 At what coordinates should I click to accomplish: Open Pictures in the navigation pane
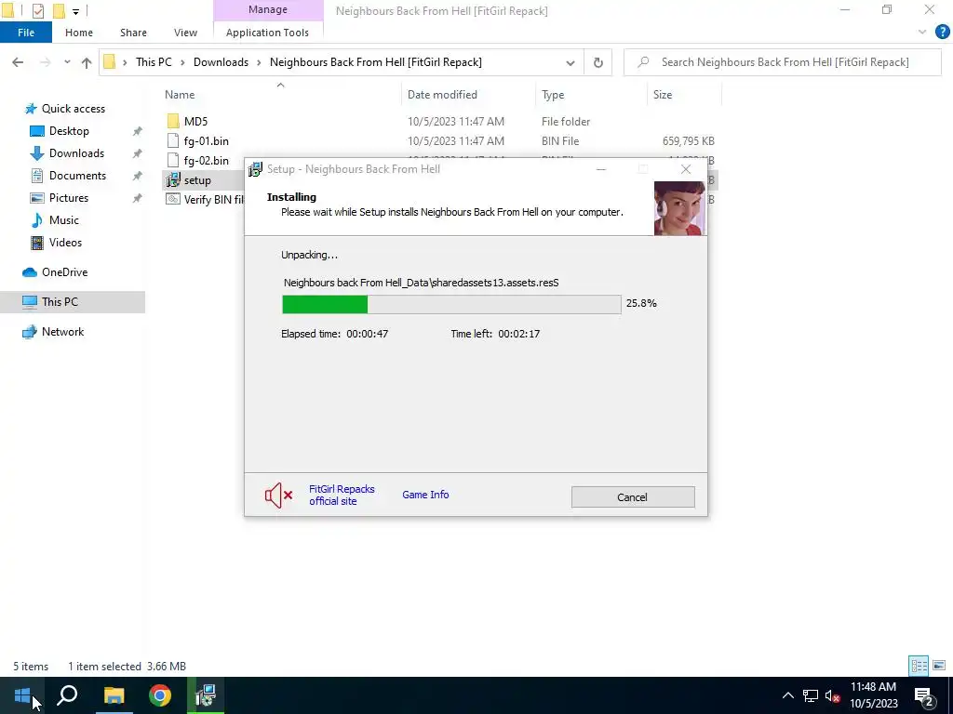point(68,198)
